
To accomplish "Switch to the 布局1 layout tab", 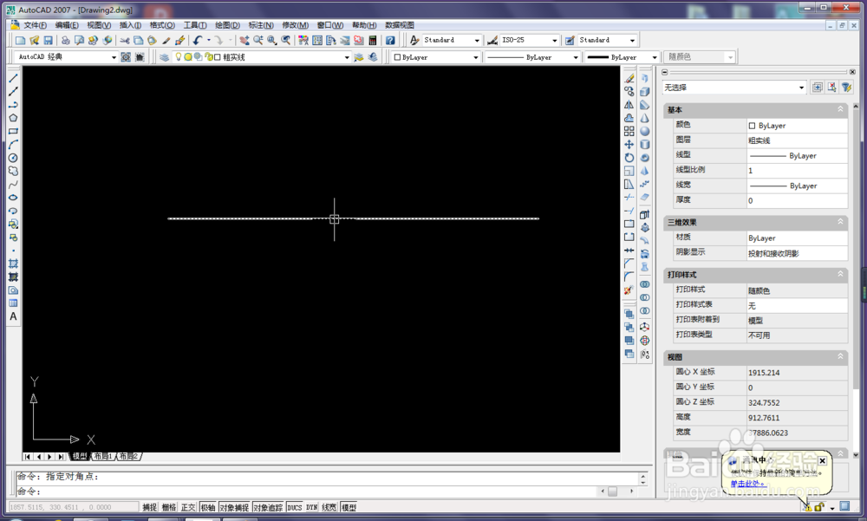I will tap(103, 456).
